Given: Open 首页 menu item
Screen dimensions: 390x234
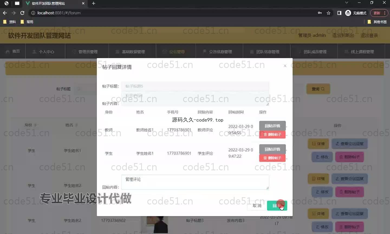Looking at the screenshot, I should pos(13,51).
